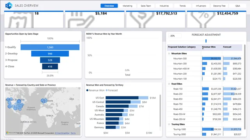
Task: Select the Mountain-100 row
Action: [x=205, y=79]
